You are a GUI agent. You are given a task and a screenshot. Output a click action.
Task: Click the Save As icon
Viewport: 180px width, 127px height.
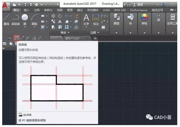coord(31,5)
